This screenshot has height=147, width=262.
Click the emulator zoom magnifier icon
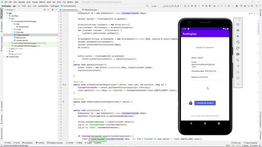(238, 60)
